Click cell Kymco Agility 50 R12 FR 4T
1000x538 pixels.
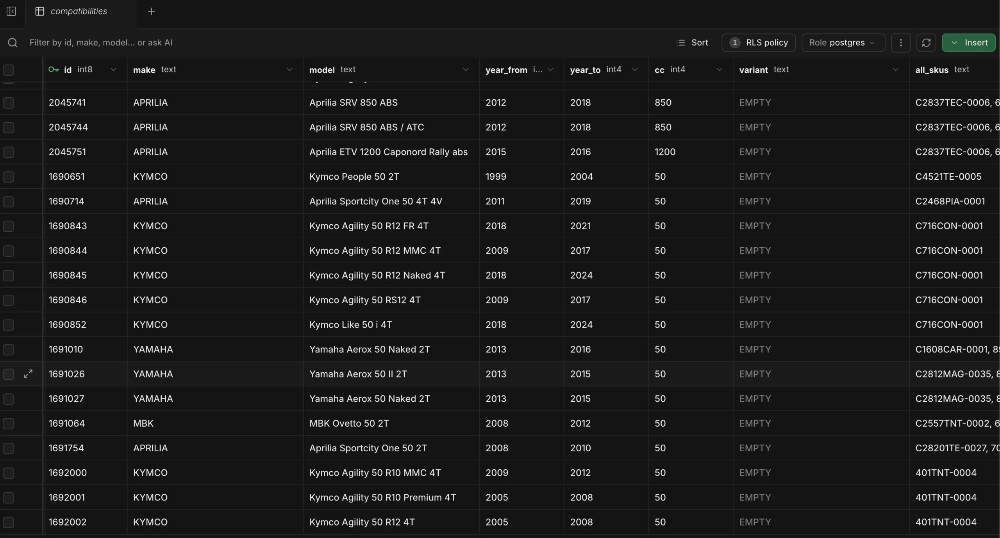tap(391, 226)
